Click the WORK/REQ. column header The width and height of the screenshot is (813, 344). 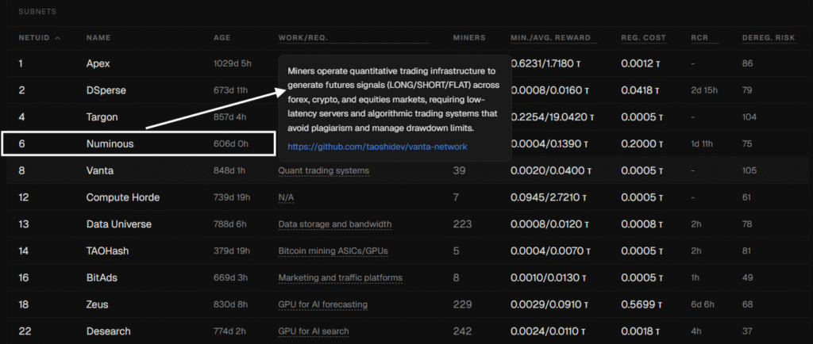pyautogui.click(x=302, y=38)
